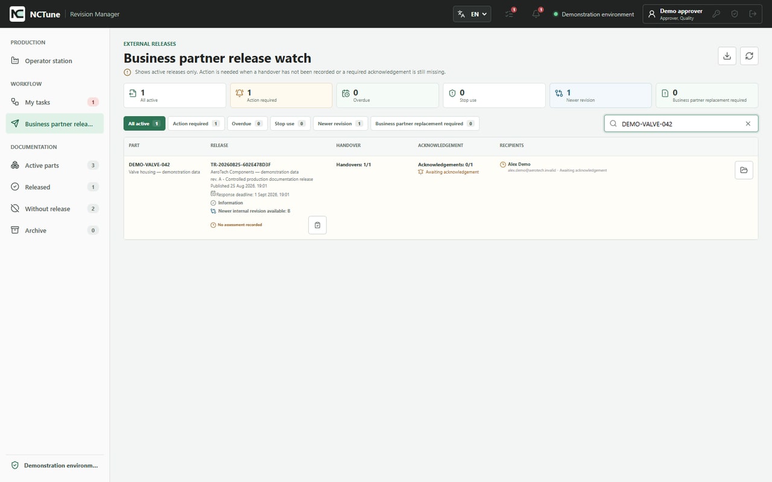The width and height of the screenshot is (772, 482).
Task: Click the Demonstration environment status in header
Action: pos(593,14)
